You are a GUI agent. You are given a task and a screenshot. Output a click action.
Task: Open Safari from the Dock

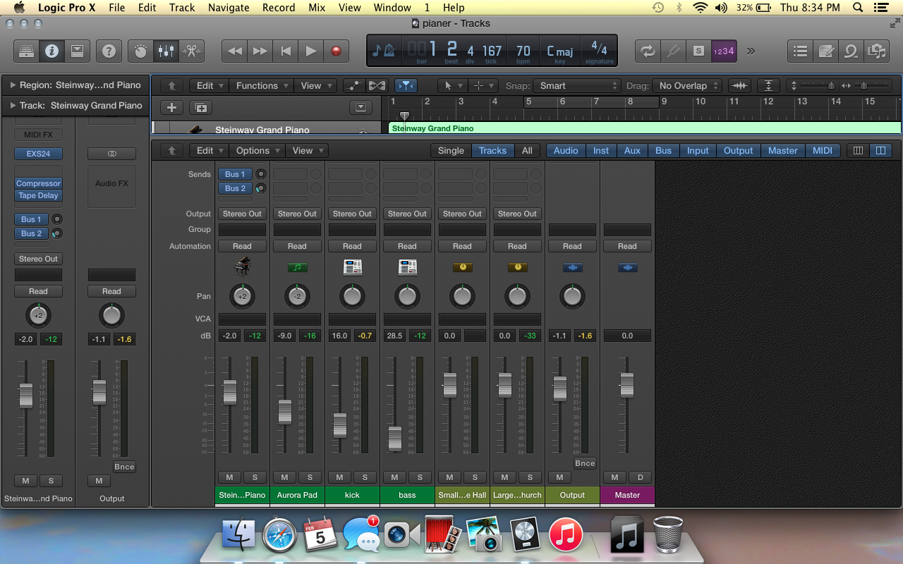pyautogui.click(x=279, y=534)
